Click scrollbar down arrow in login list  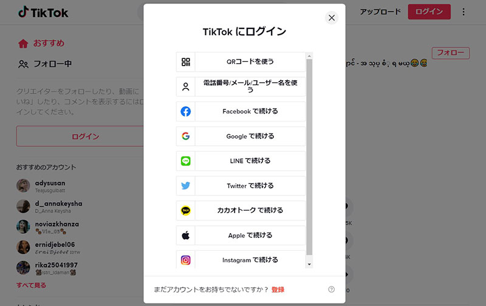tap(309, 264)
